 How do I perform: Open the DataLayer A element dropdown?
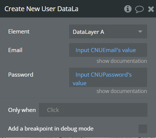(x=108, y=32)
